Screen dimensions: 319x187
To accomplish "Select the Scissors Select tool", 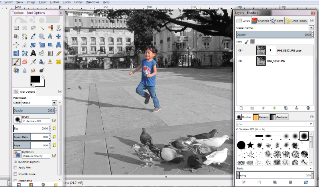I will [59, 28].
